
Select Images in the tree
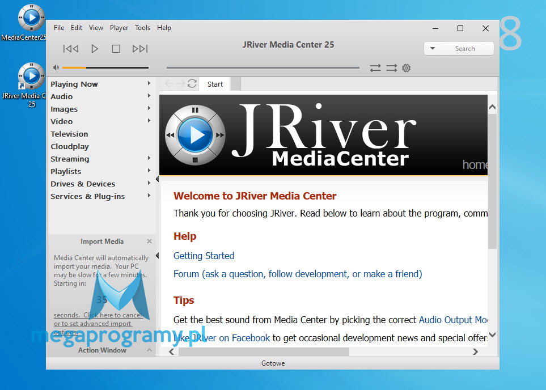point(64,109)
